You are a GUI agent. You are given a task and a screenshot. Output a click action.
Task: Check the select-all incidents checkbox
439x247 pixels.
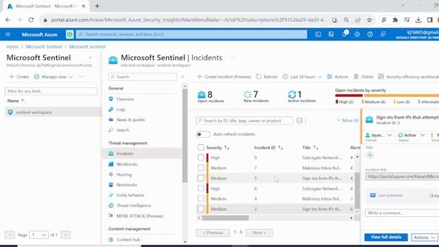coord(201,148)
